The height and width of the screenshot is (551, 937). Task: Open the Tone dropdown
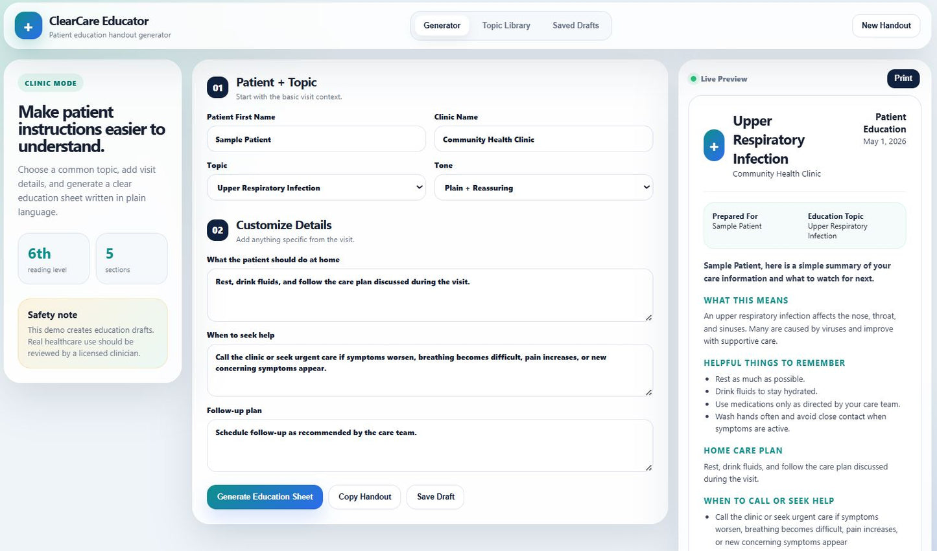(543, 188)
